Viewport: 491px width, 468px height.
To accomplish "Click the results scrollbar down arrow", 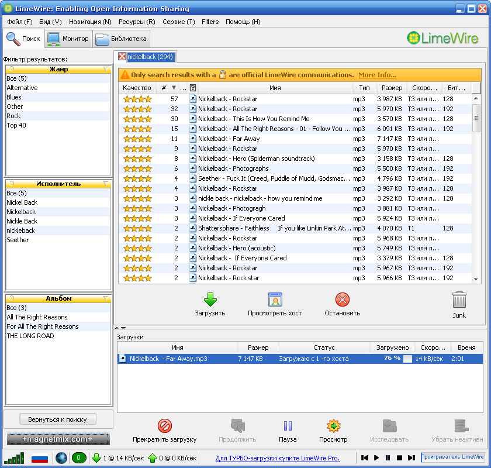I will click(476, 279).
